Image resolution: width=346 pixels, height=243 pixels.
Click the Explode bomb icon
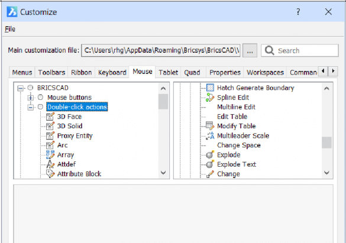coord(210,154)
